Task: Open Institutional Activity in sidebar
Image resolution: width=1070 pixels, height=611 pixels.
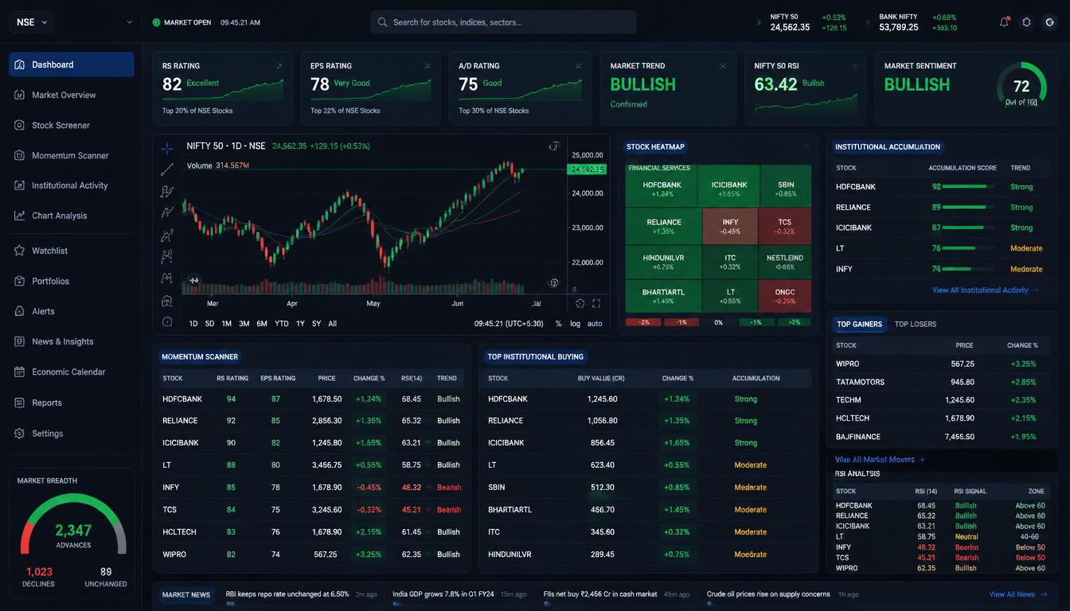Action: pos(69,185)
